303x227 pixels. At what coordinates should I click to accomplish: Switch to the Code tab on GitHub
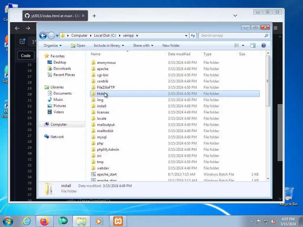[x=26, y=56]
